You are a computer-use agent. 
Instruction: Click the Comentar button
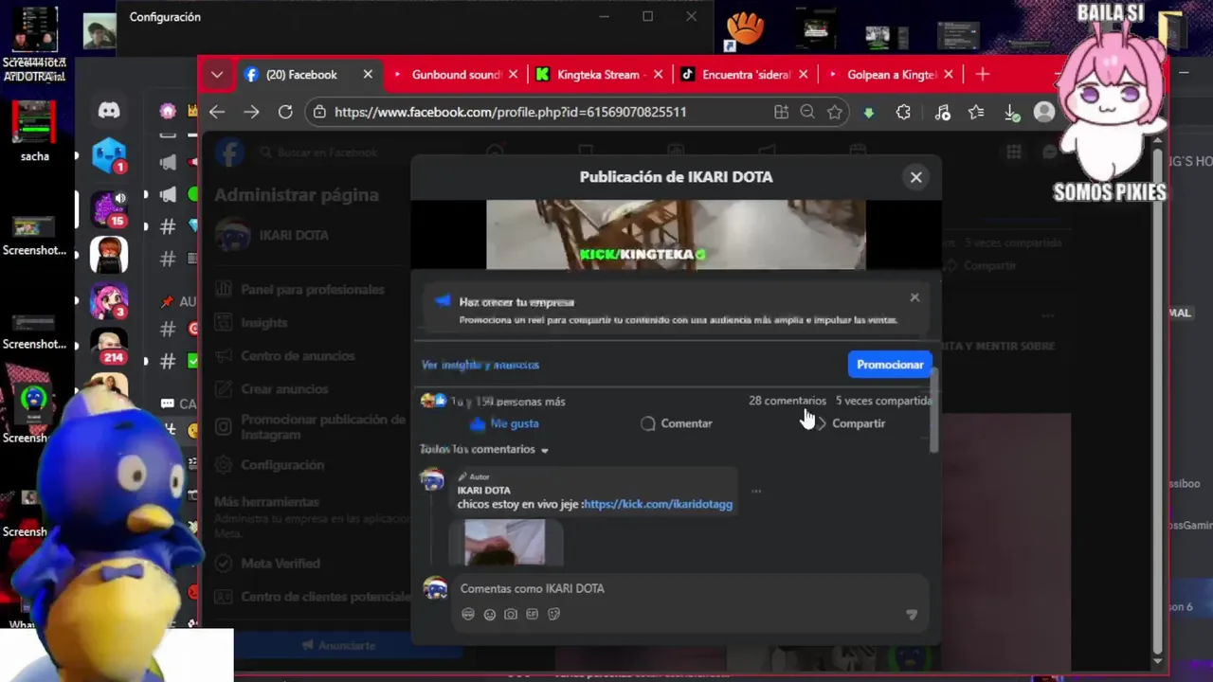677,423
